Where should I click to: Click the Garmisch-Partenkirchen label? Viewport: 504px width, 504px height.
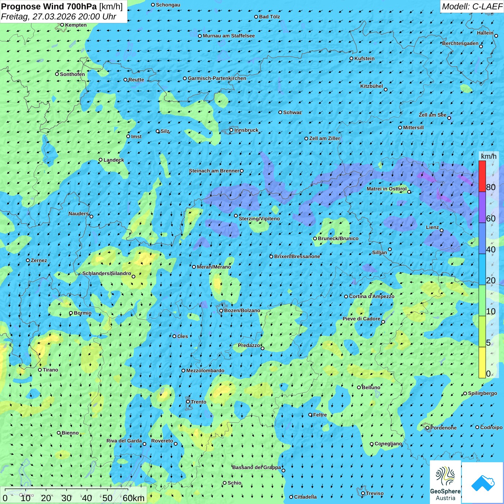tap(217, 78)
